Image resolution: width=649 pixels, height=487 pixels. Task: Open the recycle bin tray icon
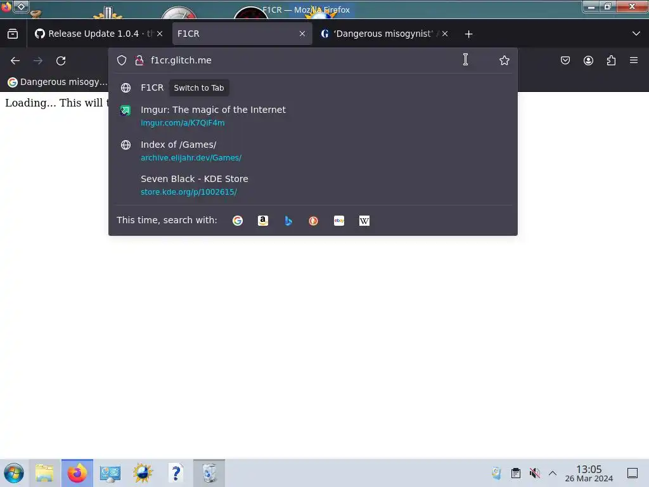[496, 473]
